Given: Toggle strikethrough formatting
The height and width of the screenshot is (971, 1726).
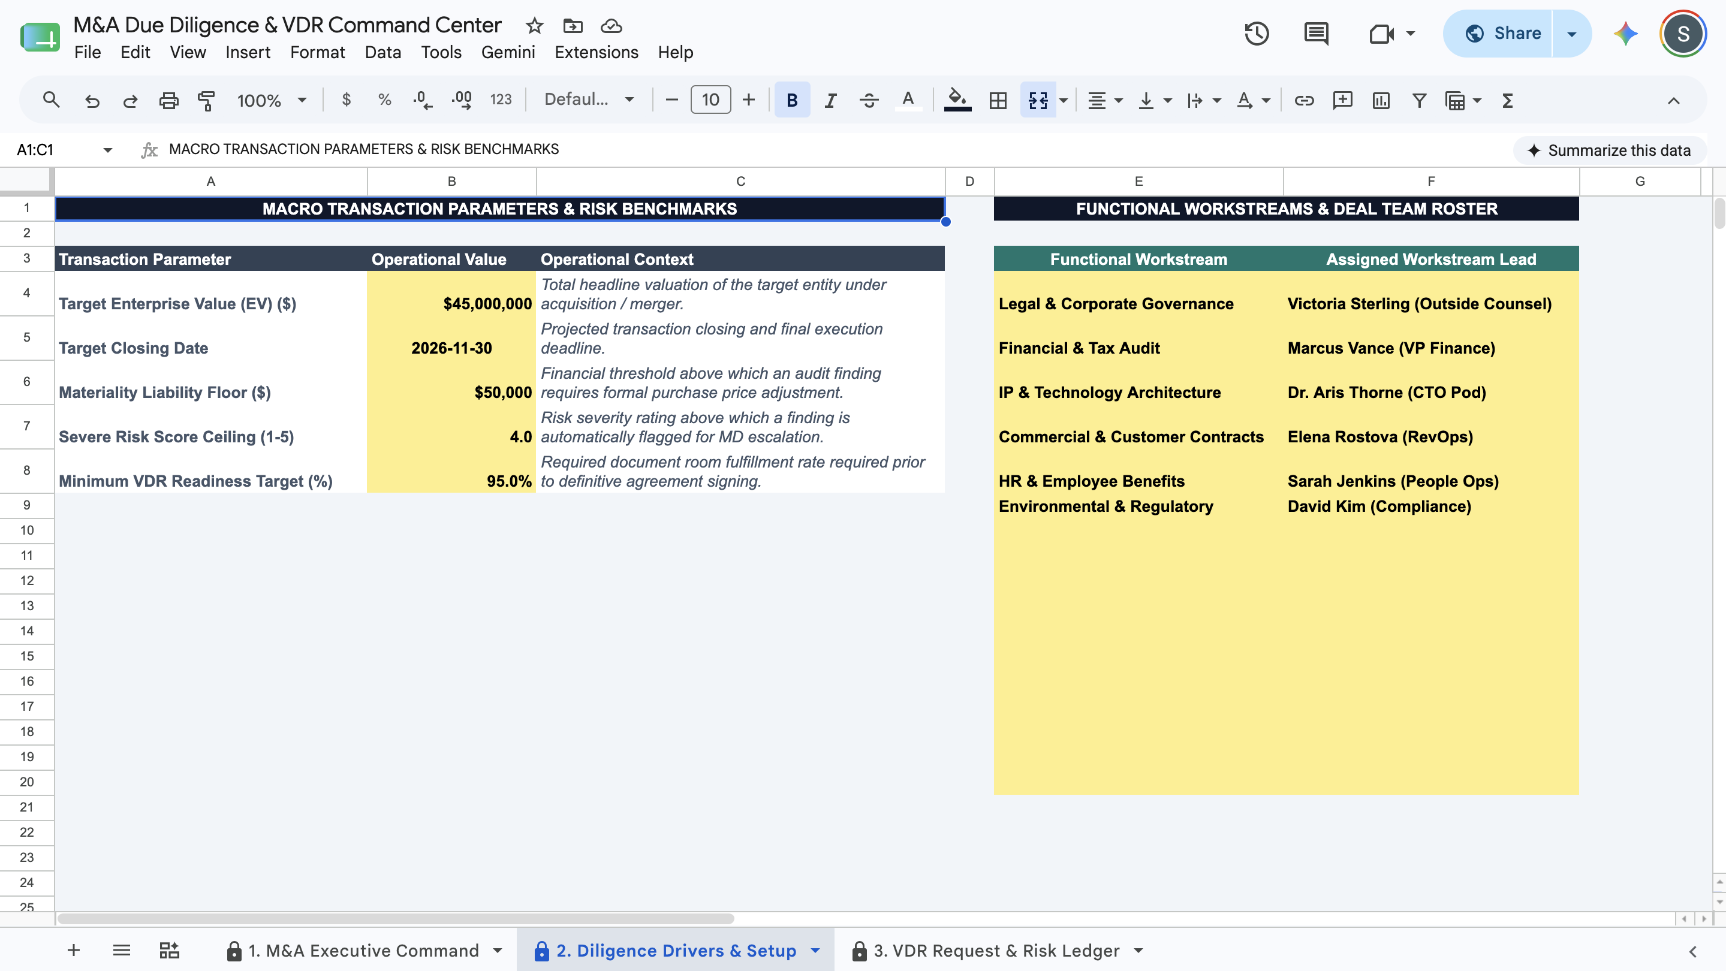Looking at the screenshot, I should click(x=869, y=101).
